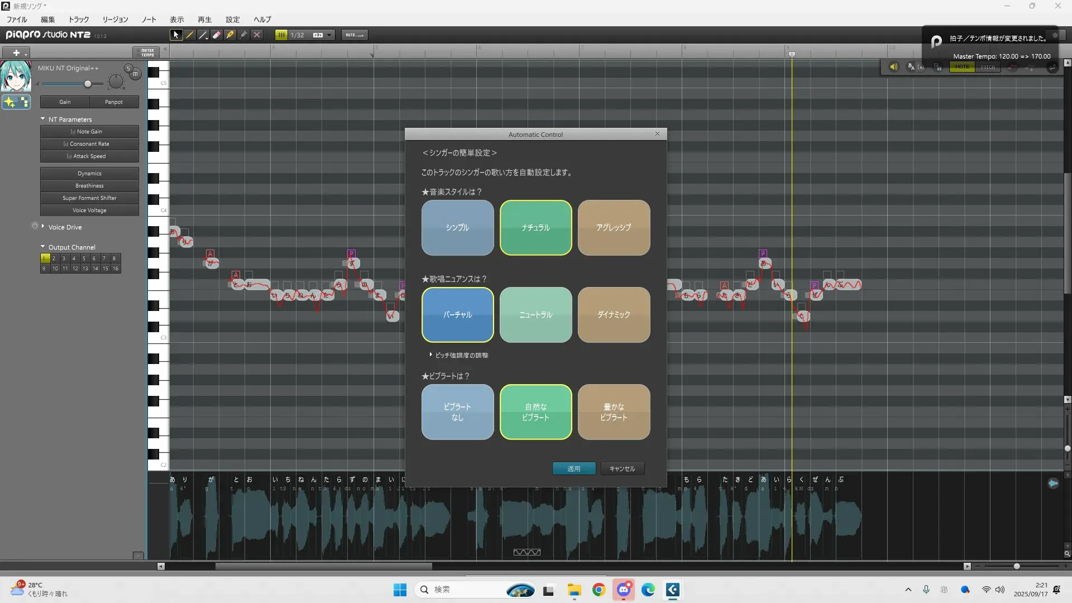
Task: Select the アグレッシブ music style
Action: click(614, 227)
